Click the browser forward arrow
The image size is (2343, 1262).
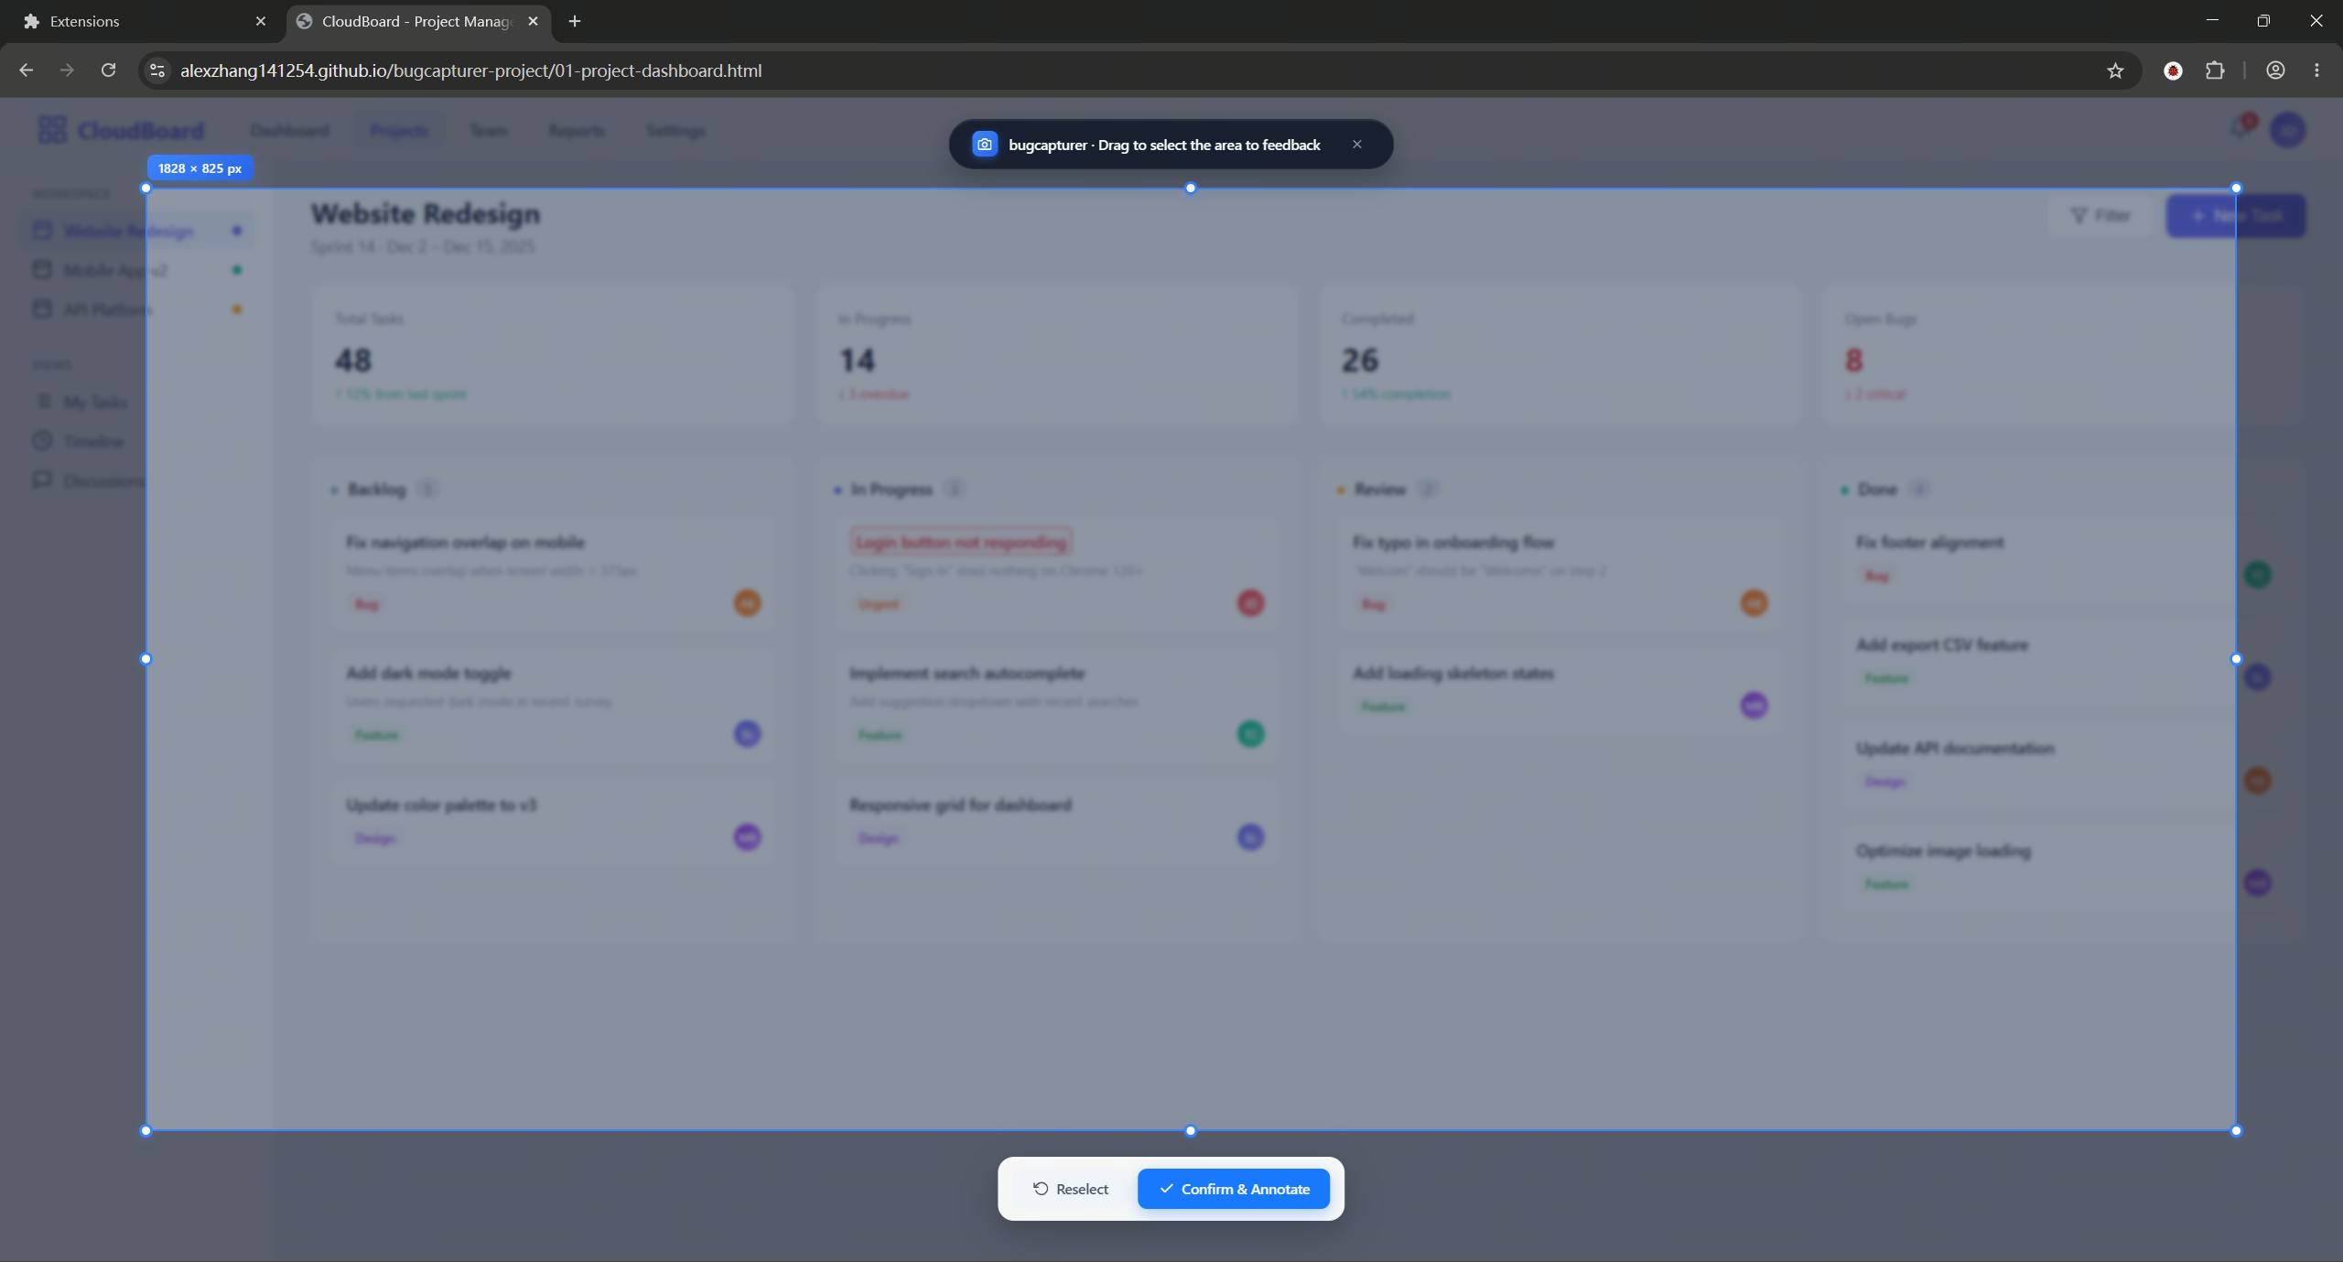[x=67, y=70]
